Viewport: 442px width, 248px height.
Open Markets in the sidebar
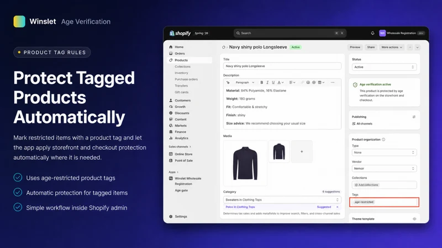(181, 126)
